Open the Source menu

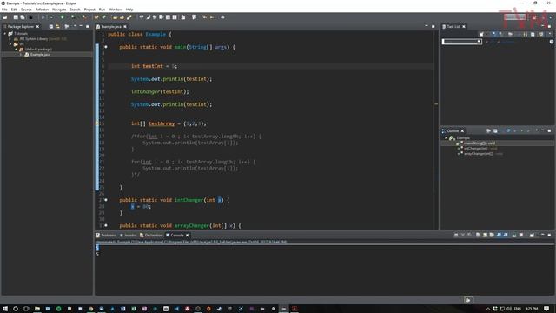[x=26, y=10]
